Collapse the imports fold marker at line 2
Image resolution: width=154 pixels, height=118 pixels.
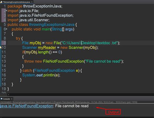(x=6, y=11)
